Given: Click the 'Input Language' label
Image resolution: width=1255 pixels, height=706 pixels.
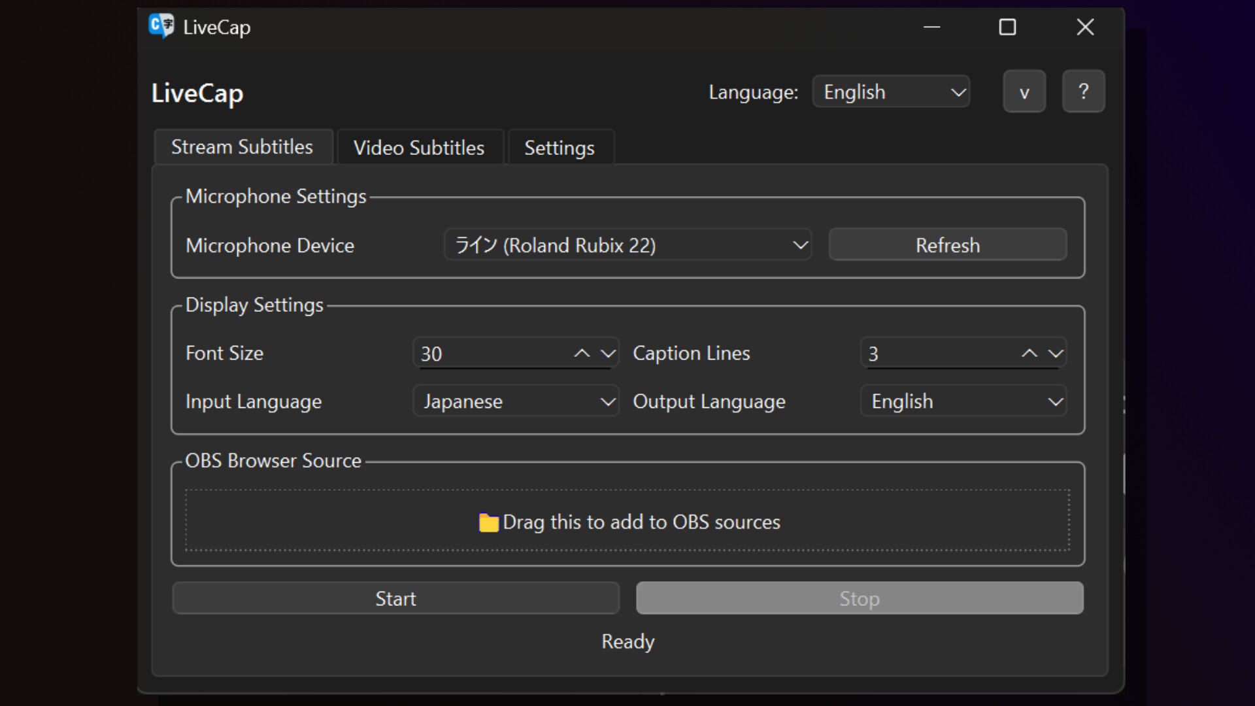Looking at the screenshot, I should [x=254, y=401].
